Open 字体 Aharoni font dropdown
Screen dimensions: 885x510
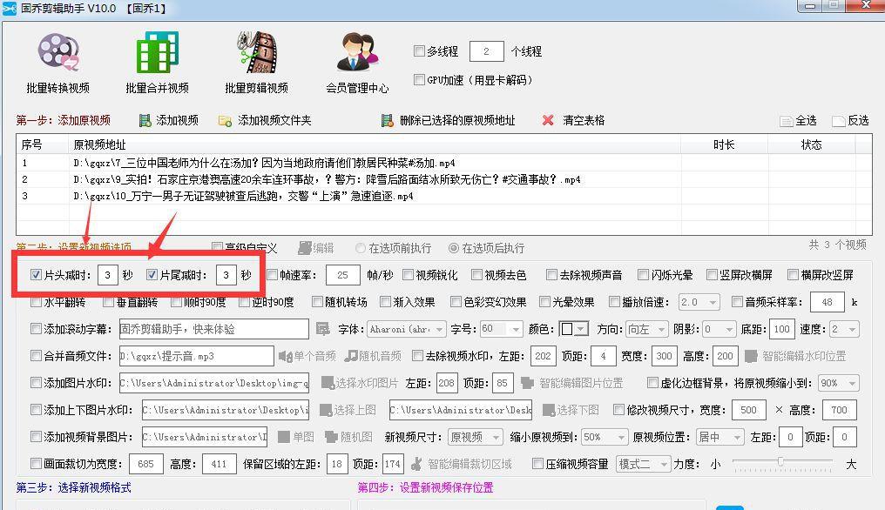tap(407, 329)
